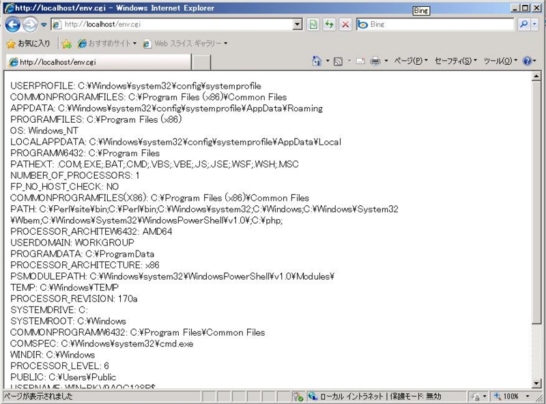This screenshot has height=404, width=546.
Task: Click the RSS feed icon
Action: [x=337, y=60]
